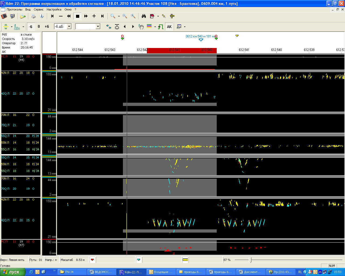This screenshot has height=276, width=345.
Task: Click the blue info icon
Action: pos(42,16)
